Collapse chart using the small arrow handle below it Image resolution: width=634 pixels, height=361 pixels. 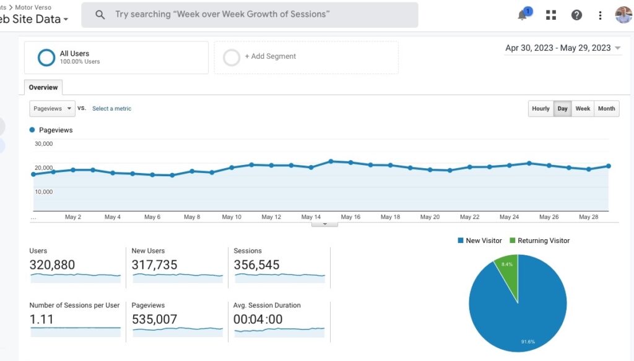point(324,224)
